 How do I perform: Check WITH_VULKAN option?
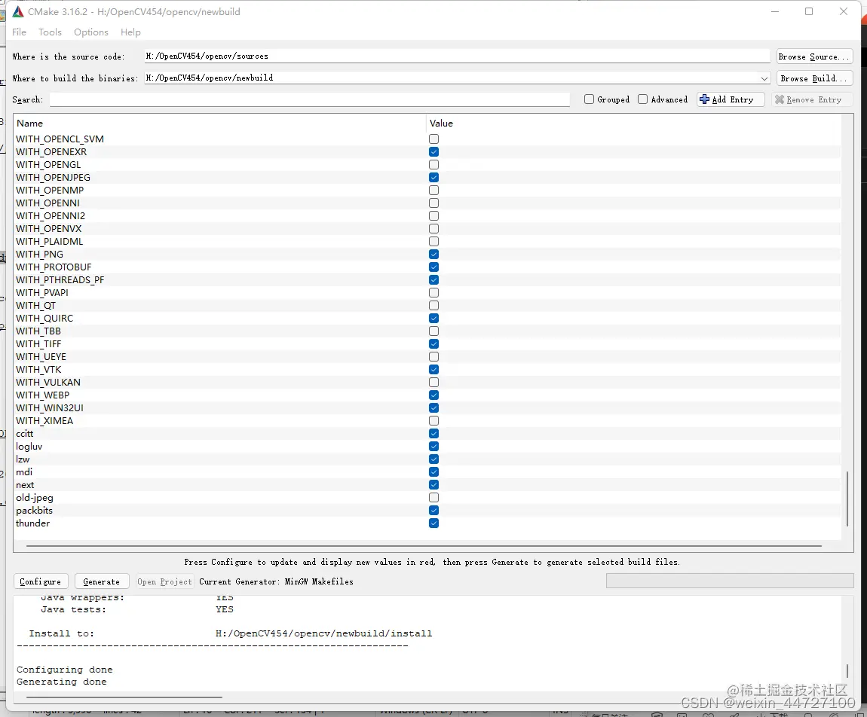pyautogui.click(x=434, y=383)
